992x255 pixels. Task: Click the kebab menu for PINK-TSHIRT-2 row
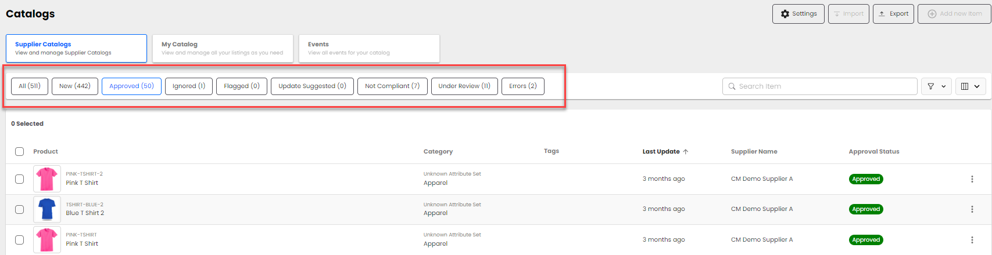point(972,179)
